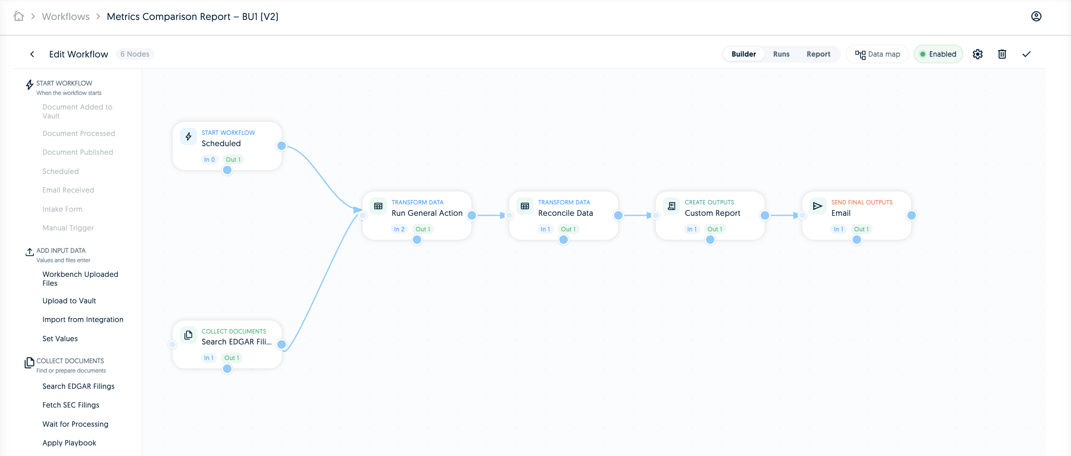Screen dimensions: 1071x456
Task: Click right output port of Custom Report
Action: click(x=765, y=215)
